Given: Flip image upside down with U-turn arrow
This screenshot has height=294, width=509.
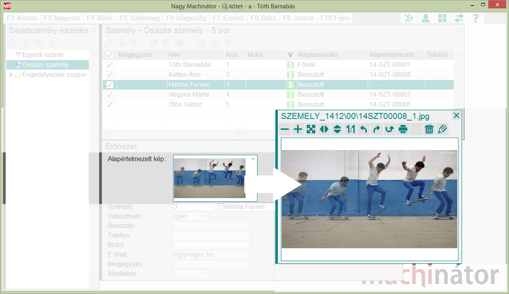Looking at the screenshot, I should coord(390,129).
